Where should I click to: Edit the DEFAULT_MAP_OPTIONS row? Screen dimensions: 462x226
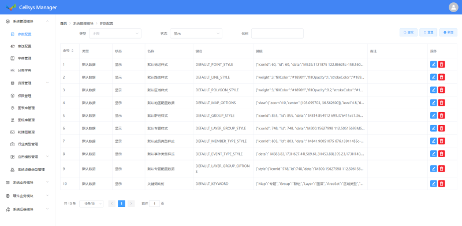[x=434, y=102]
